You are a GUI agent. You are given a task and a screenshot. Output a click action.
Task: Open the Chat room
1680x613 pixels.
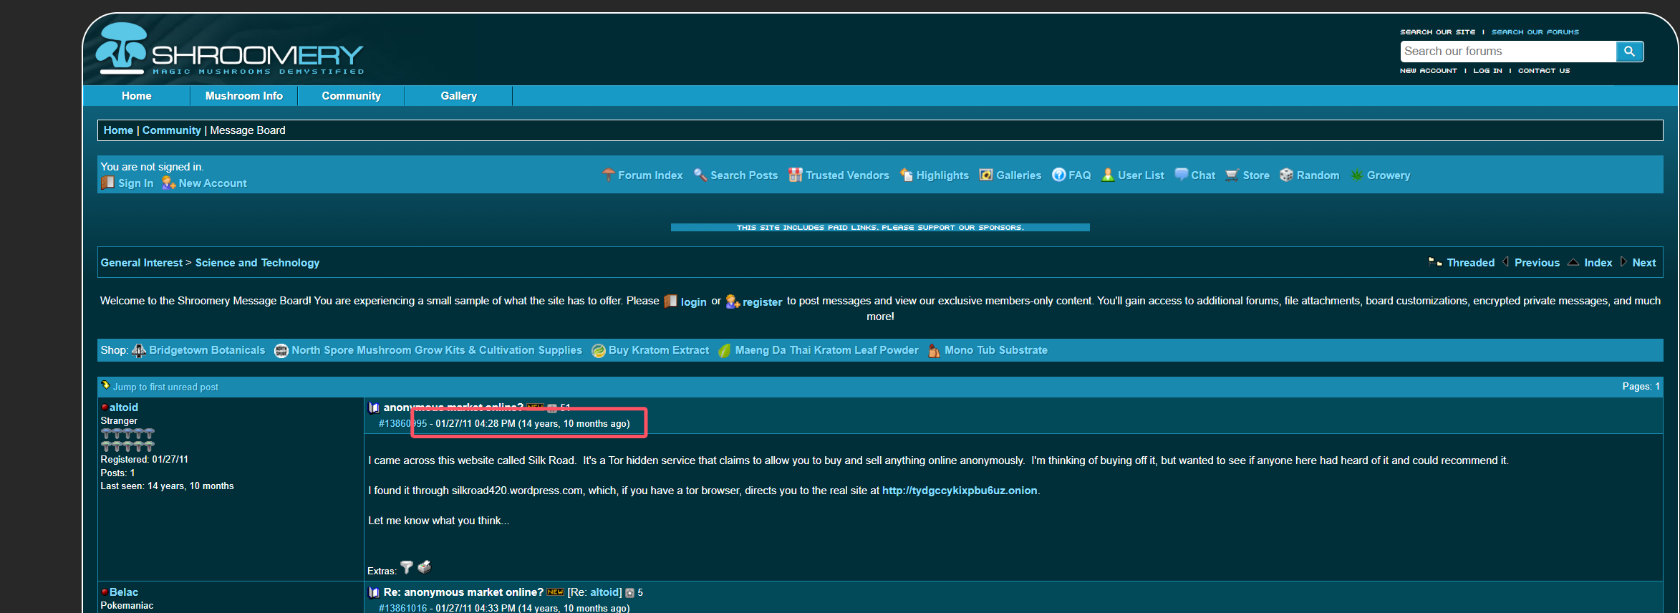tap(1202, 175)
